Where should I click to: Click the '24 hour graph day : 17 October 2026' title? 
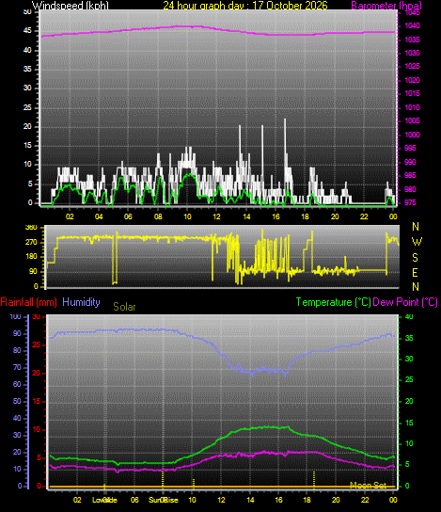click(245, 6)
